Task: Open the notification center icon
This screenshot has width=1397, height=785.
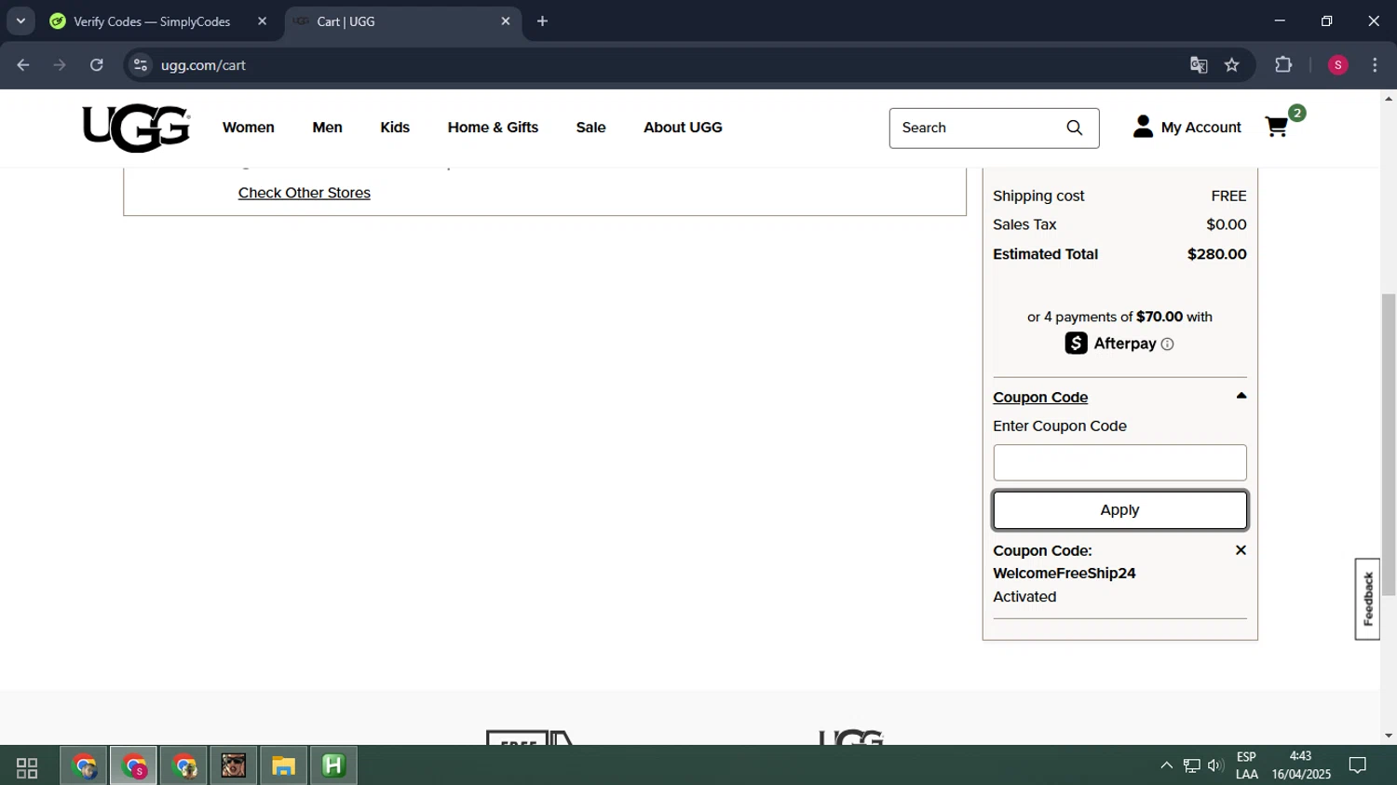Action: (1358, 765)
